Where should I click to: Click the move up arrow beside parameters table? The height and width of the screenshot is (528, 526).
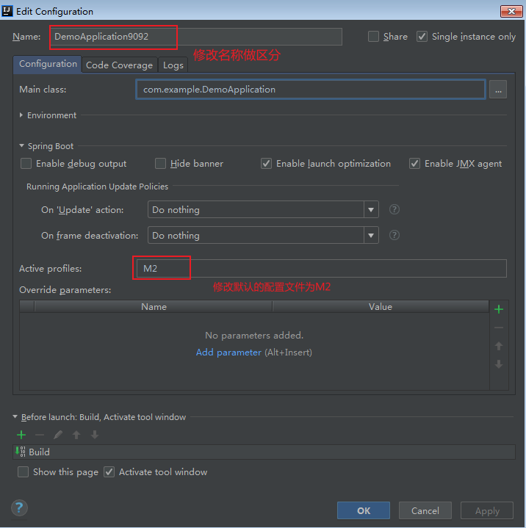point(499,346)
